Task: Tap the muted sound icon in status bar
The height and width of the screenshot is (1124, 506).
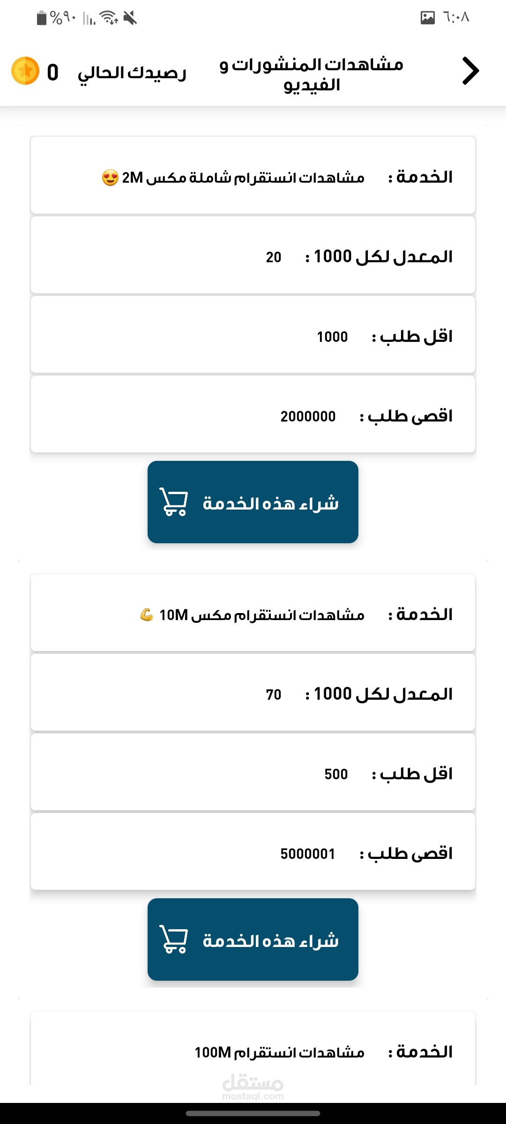Action: pos(130,18)
